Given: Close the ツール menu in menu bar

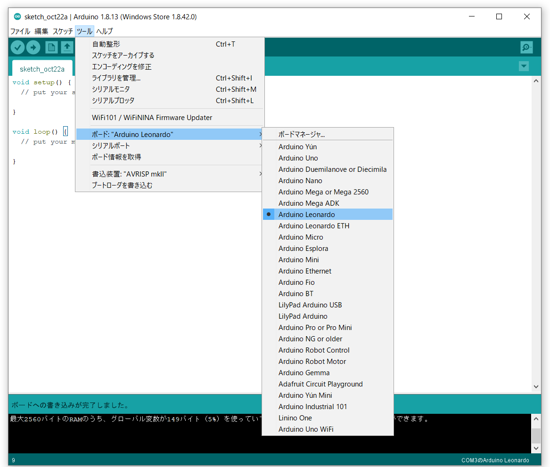Looking at the screenshot, I should (x=84, y=31).
